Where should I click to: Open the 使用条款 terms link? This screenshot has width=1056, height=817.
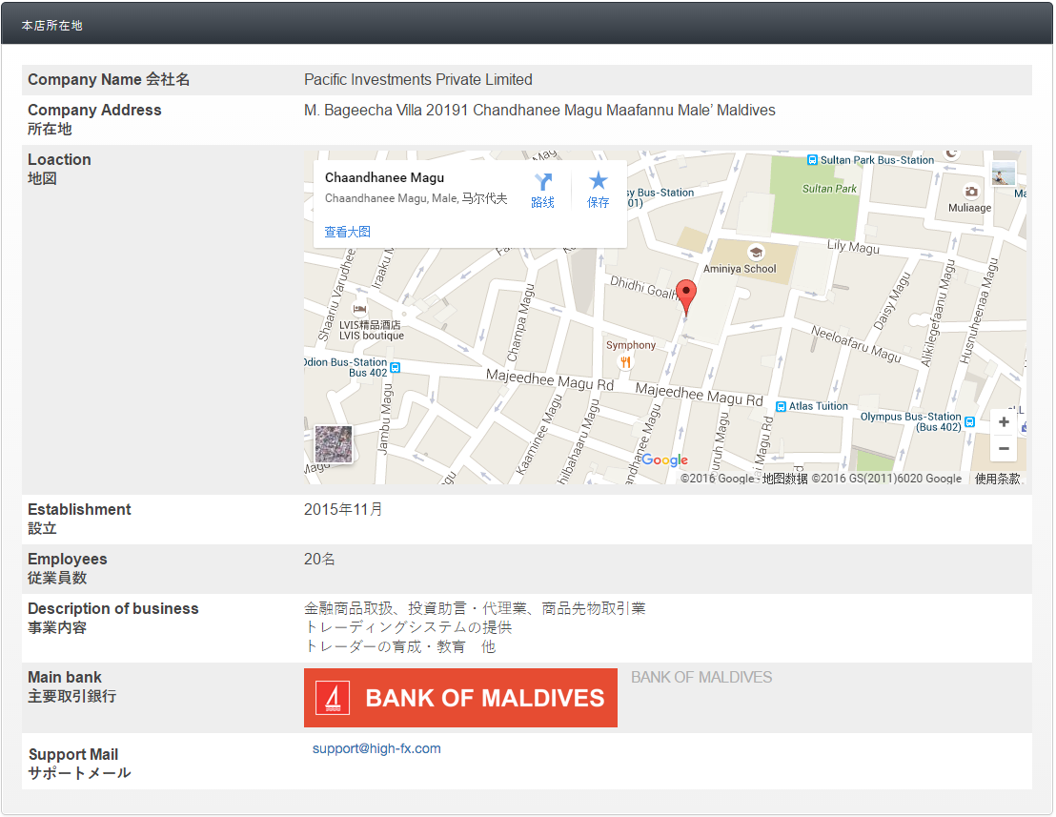997,479
